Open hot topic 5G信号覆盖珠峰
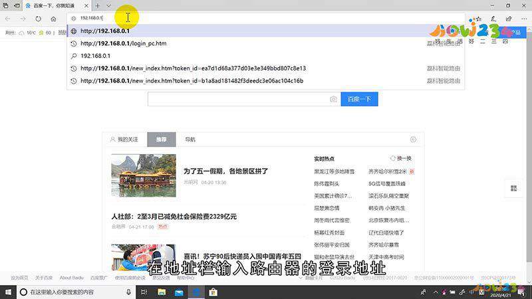The width and height of the screenshot is (532, 299). (x=387, y=184)
